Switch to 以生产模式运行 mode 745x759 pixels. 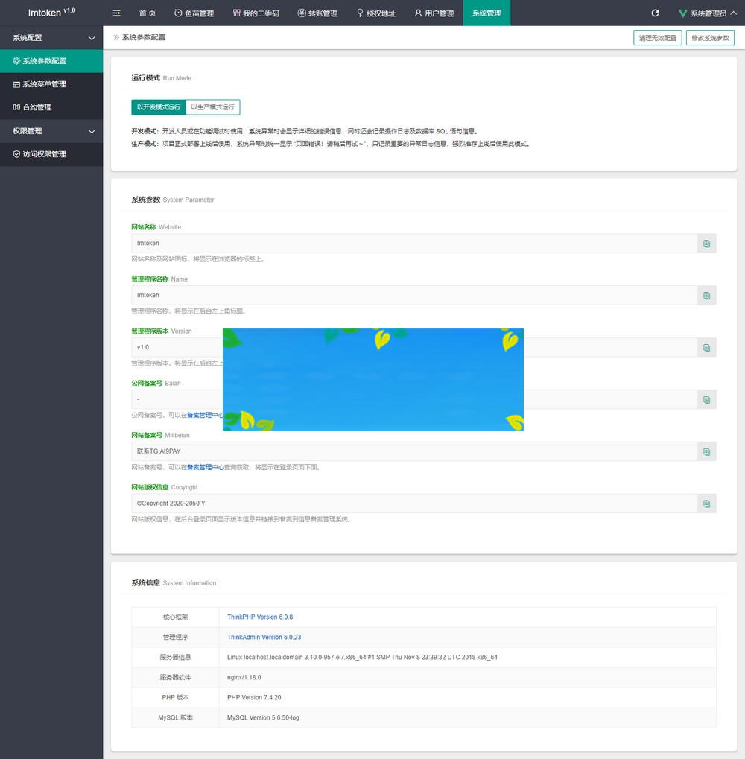point(212,107)
